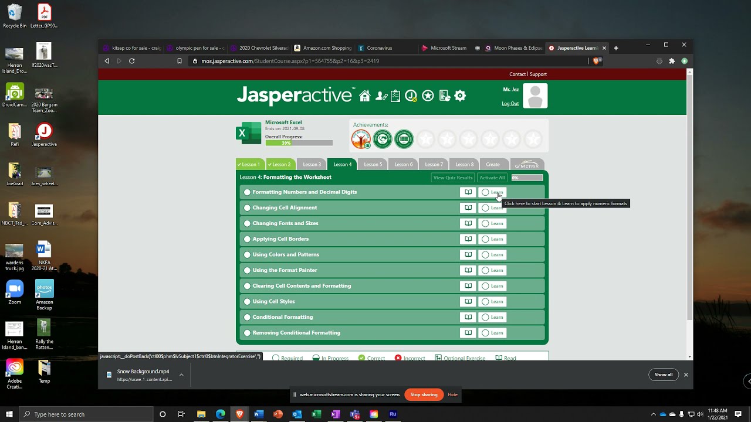This screenshot has width=751, height=422.
Task: Select circle beside Removing Conditional Formatting
Action: pyautogui.click(x=247, y=333)
